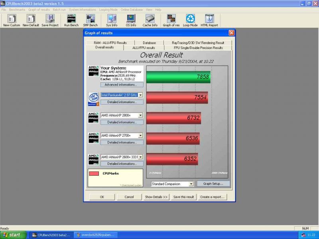Click the red 6732 result bar
This screenshot has height=239, width=319.
click(174, 118)
